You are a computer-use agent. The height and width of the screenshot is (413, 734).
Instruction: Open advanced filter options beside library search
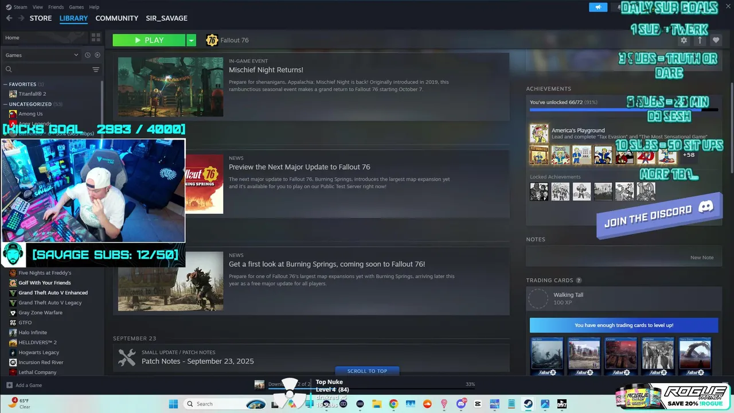point(96,69)
